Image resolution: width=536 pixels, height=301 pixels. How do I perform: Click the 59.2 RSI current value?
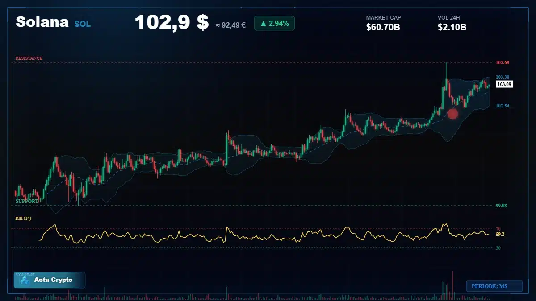[x=500, y=234]
